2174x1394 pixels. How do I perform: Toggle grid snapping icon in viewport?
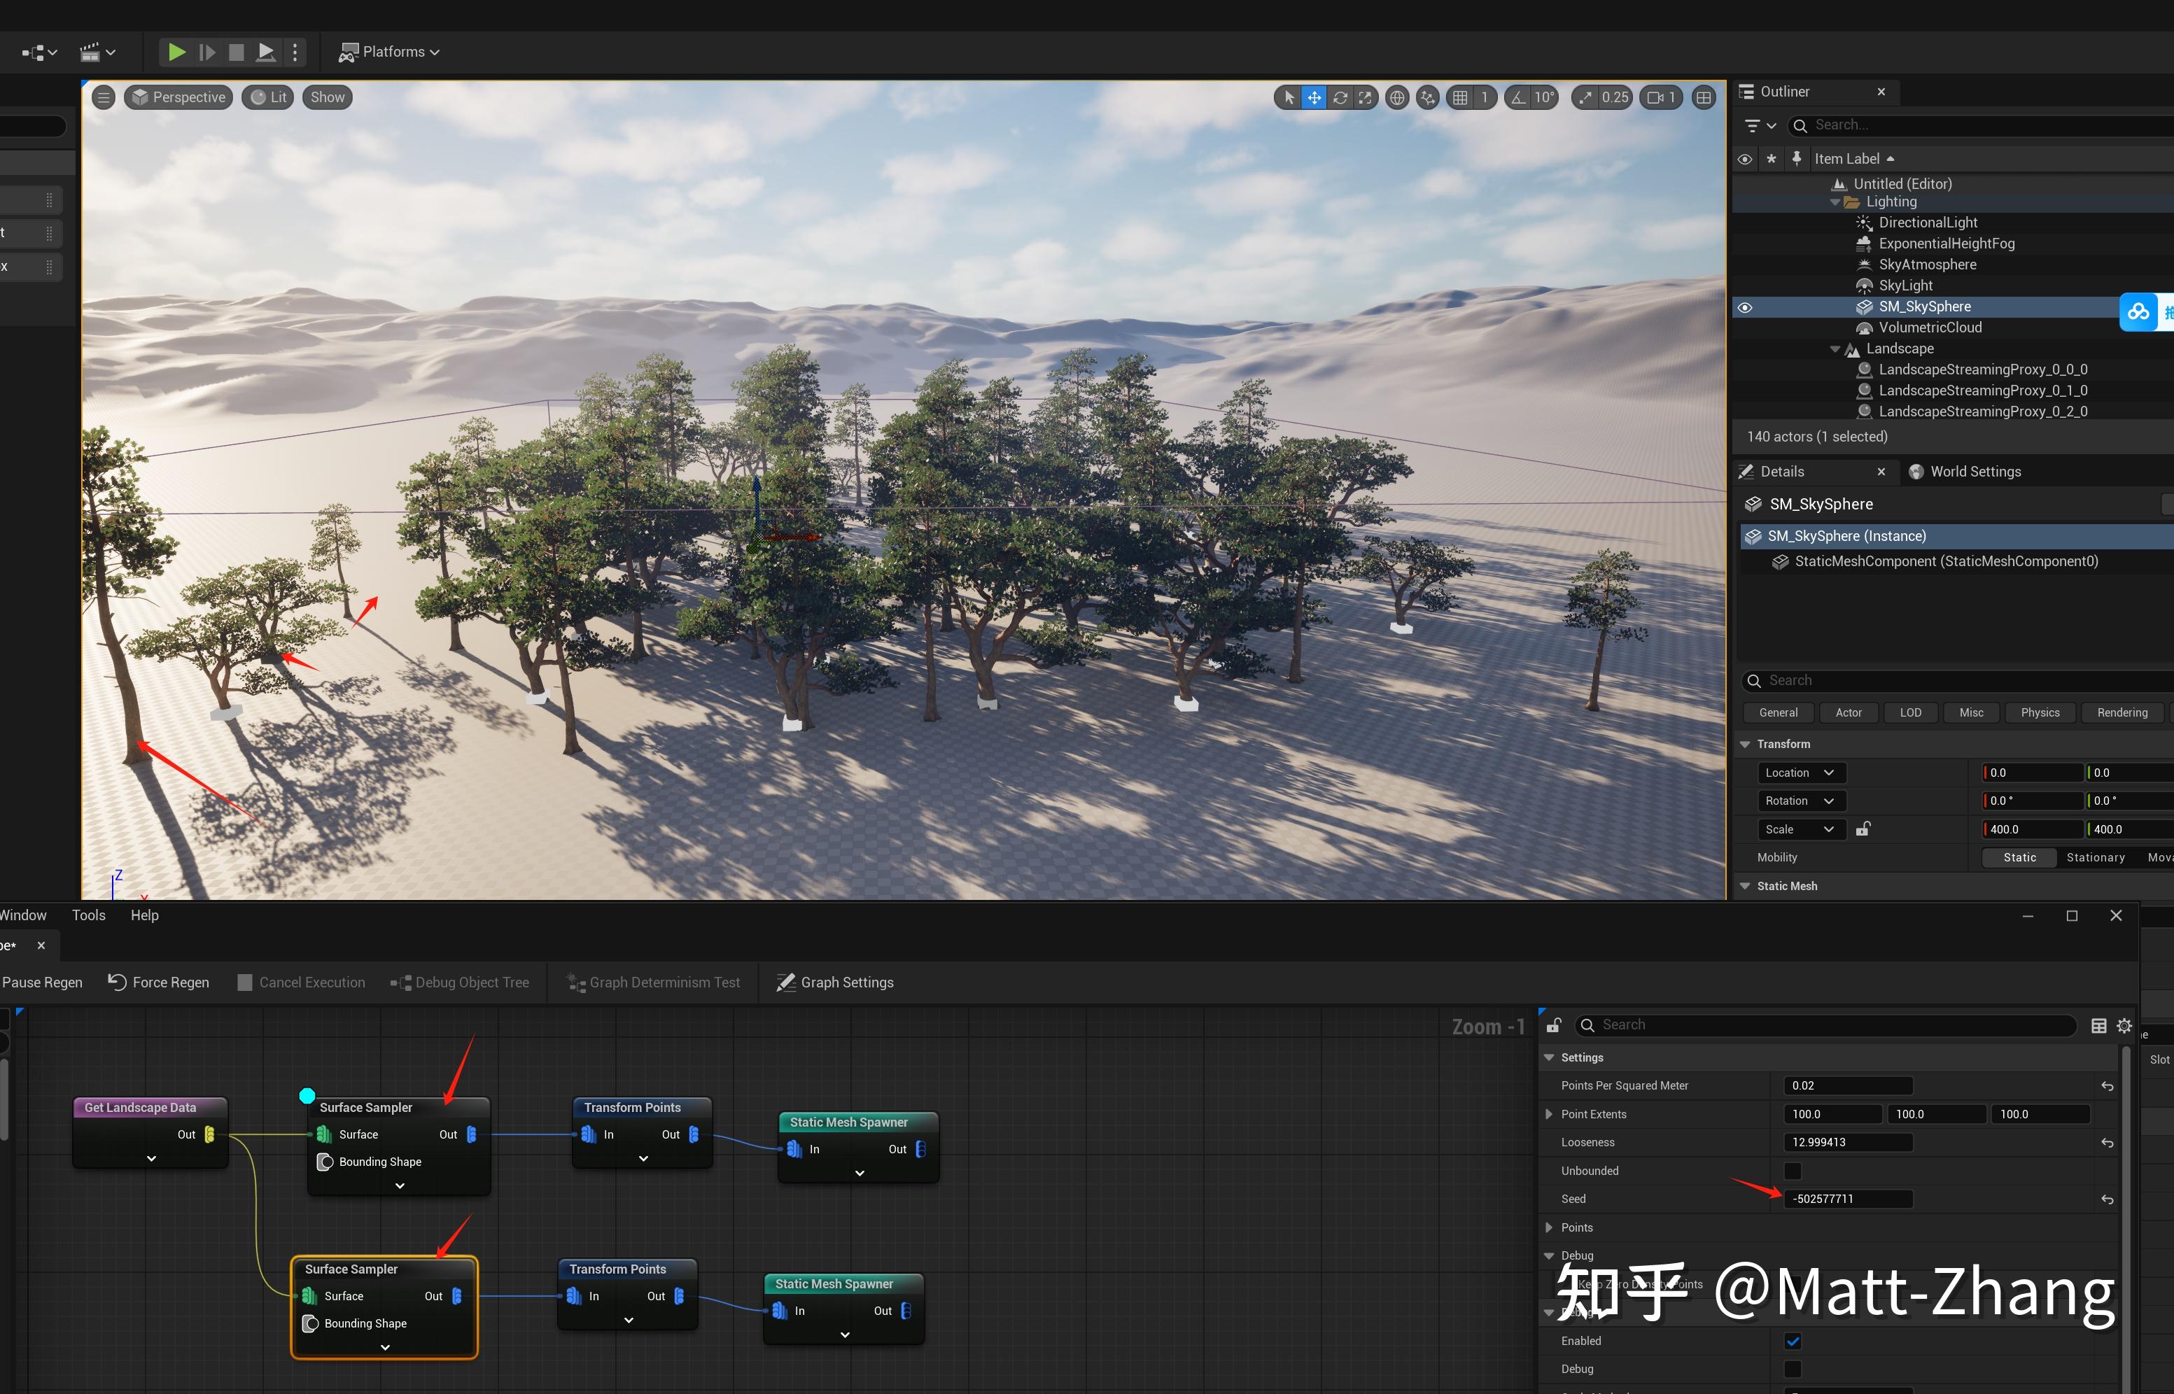[x=1460, y=98]
